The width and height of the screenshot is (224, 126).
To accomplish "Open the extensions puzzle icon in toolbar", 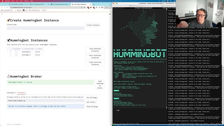I will 97,7.
